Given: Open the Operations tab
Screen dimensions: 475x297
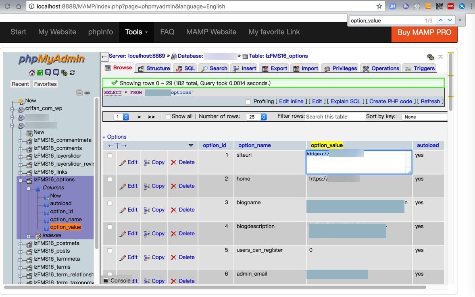Looking at the screenshot, I should [381, 69].
